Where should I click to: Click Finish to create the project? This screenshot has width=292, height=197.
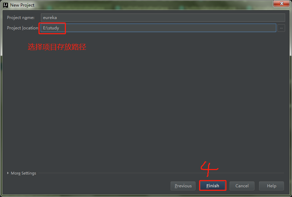(213, 186)
